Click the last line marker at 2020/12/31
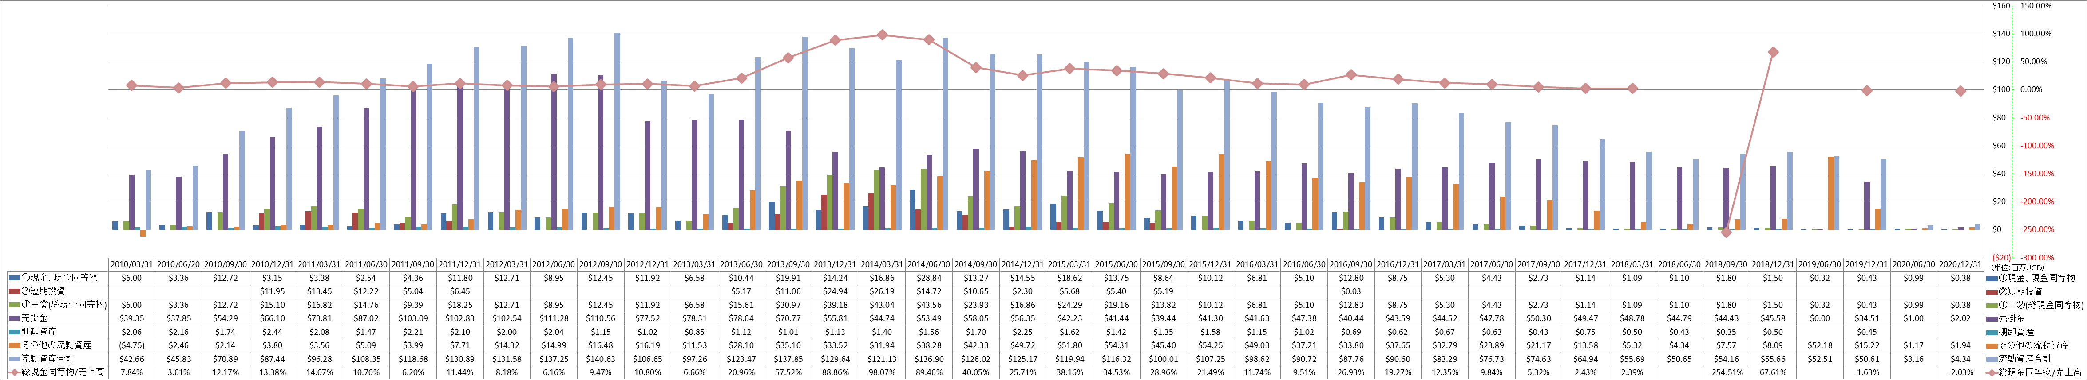 click(x=1960, y=91)
